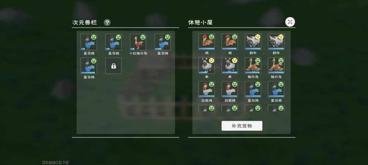This screenshot has width=368, height=165.
Task: Select the first 羊 in 休憩小屋
Action: (206, 65)
